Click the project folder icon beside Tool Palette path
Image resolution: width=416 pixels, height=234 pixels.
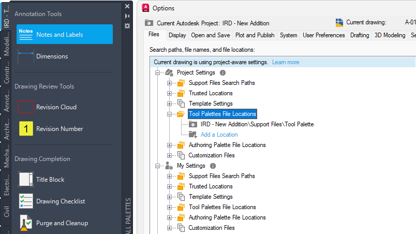point(193,124)
